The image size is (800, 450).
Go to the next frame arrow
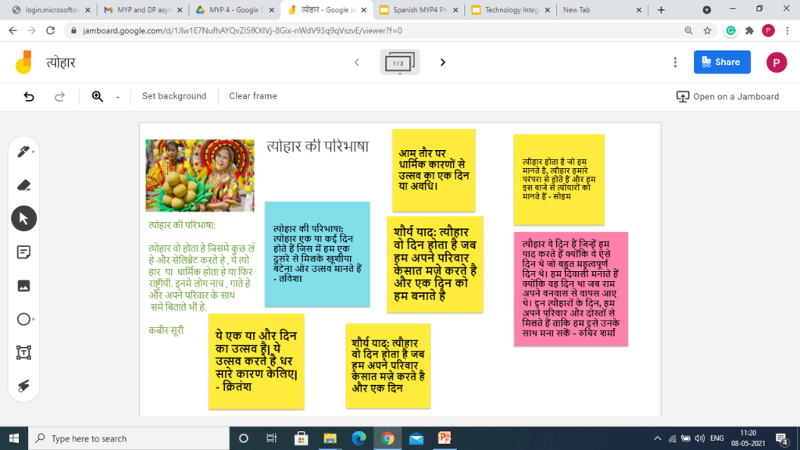coord(442,62)
